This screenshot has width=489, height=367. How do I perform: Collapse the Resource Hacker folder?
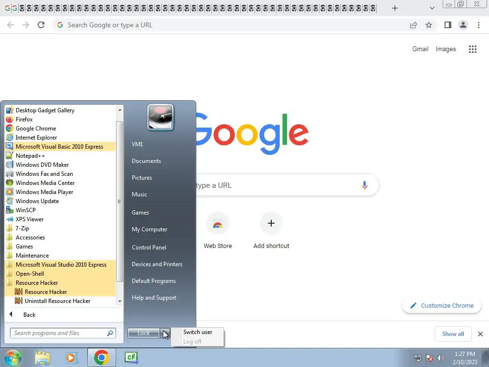[60, 283]
